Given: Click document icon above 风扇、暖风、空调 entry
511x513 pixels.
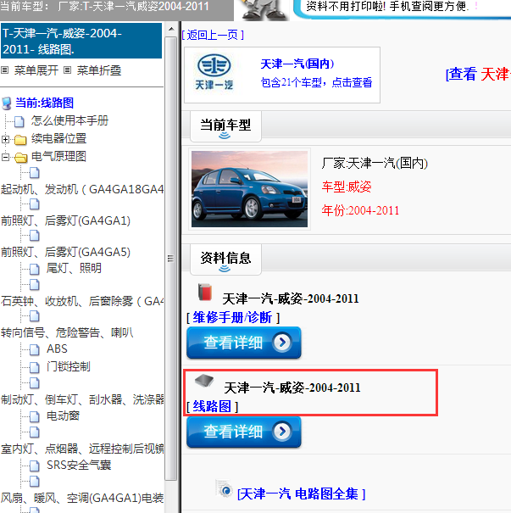Looking at the screenshot, I should tap(35, 481).
